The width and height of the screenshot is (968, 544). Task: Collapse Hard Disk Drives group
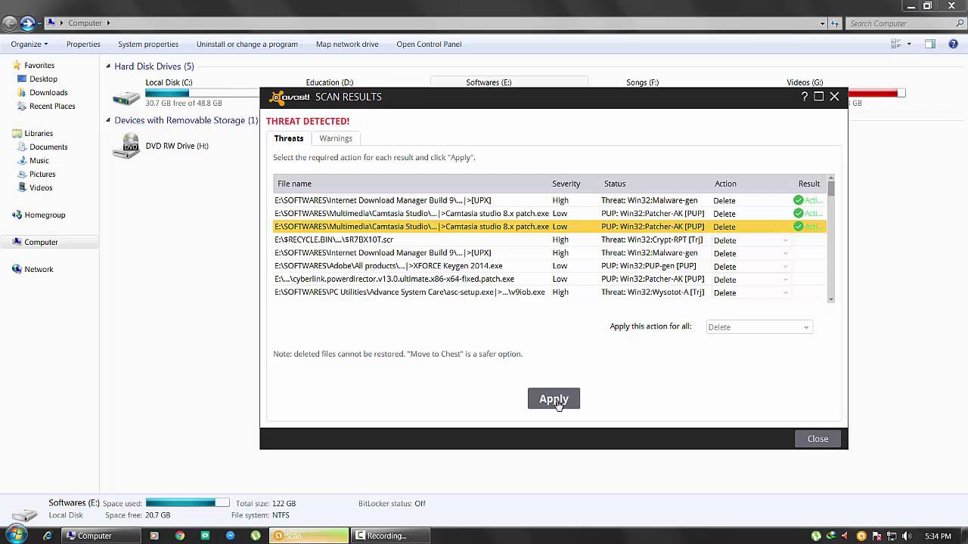point(108,66)
